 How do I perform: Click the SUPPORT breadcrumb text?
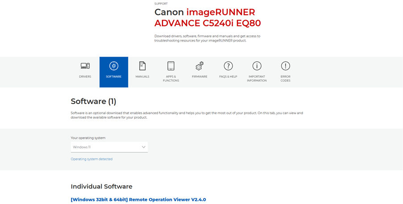[x=161, y=4]
